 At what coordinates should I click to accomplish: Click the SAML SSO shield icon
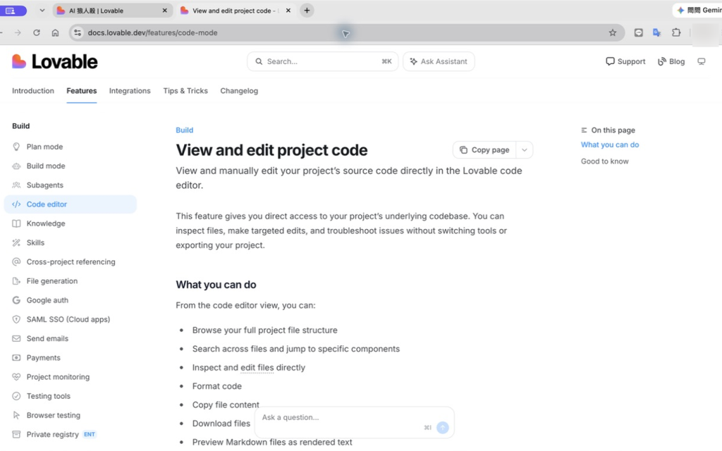pyautogui.click(x=16, y=319)
